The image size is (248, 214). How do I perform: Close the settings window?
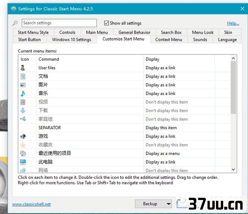coord(242,8)
